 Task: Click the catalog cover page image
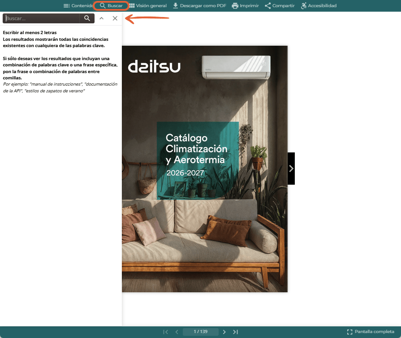click(x=205, y=169)
